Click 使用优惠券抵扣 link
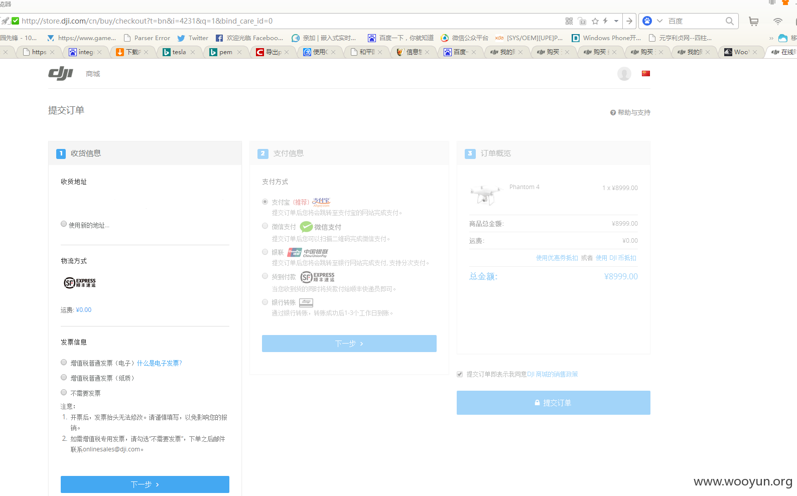The image size is (797, 496). pos(557,258)
